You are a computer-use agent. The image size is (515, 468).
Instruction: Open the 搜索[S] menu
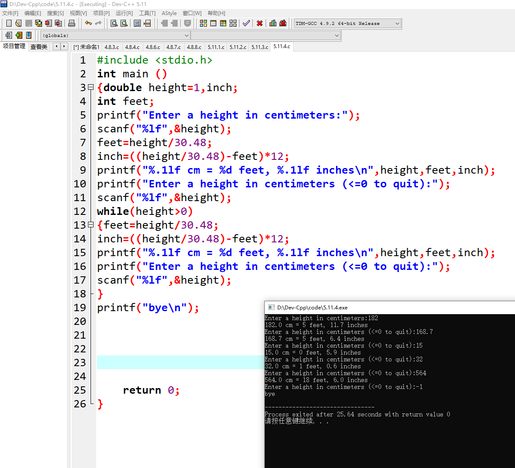[55, 13]
